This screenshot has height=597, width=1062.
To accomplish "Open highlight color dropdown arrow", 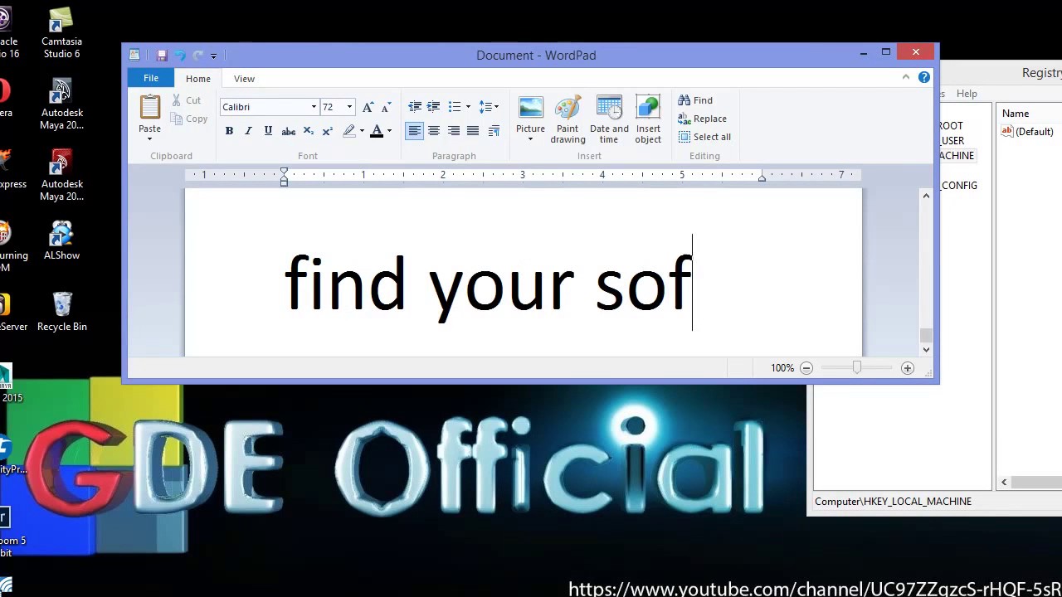I will (x=362, y=131).
